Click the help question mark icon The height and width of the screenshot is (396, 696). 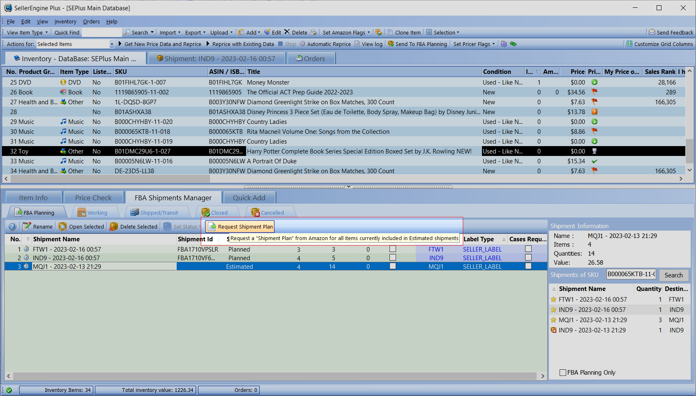coord(12,227)
